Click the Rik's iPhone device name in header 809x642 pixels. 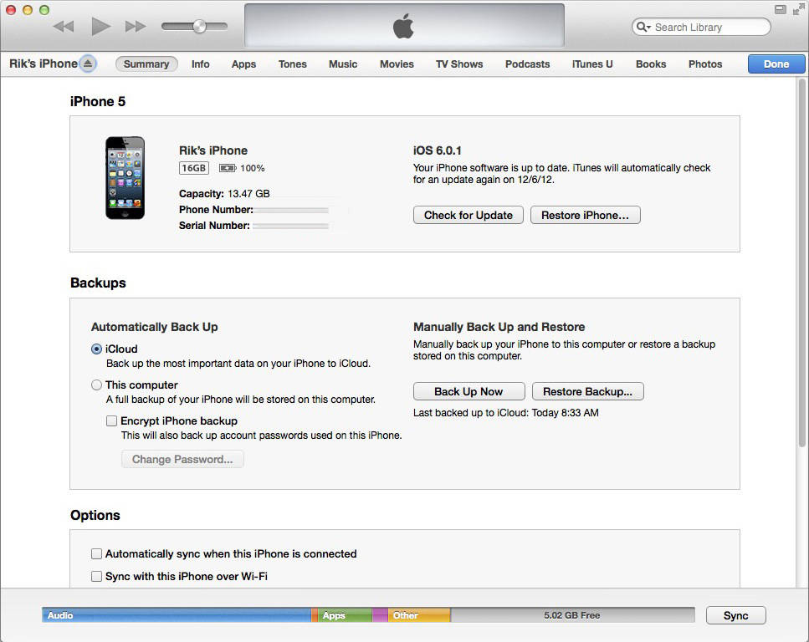[x=44, y=64]
